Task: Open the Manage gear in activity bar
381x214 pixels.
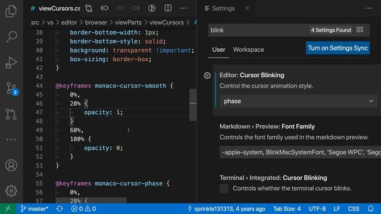Action: (x=11, y=191)
